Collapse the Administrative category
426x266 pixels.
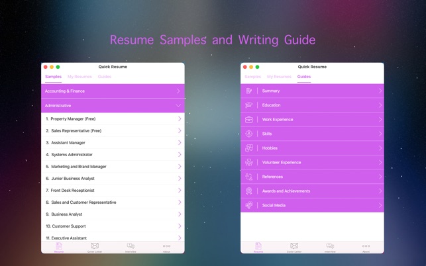pos(178,105)
